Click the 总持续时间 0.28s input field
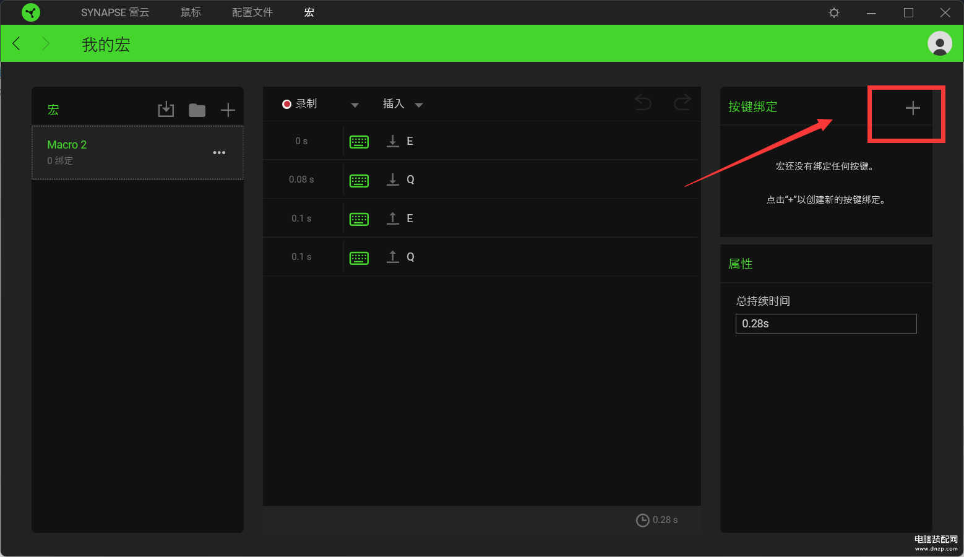 tap(825, 324)
